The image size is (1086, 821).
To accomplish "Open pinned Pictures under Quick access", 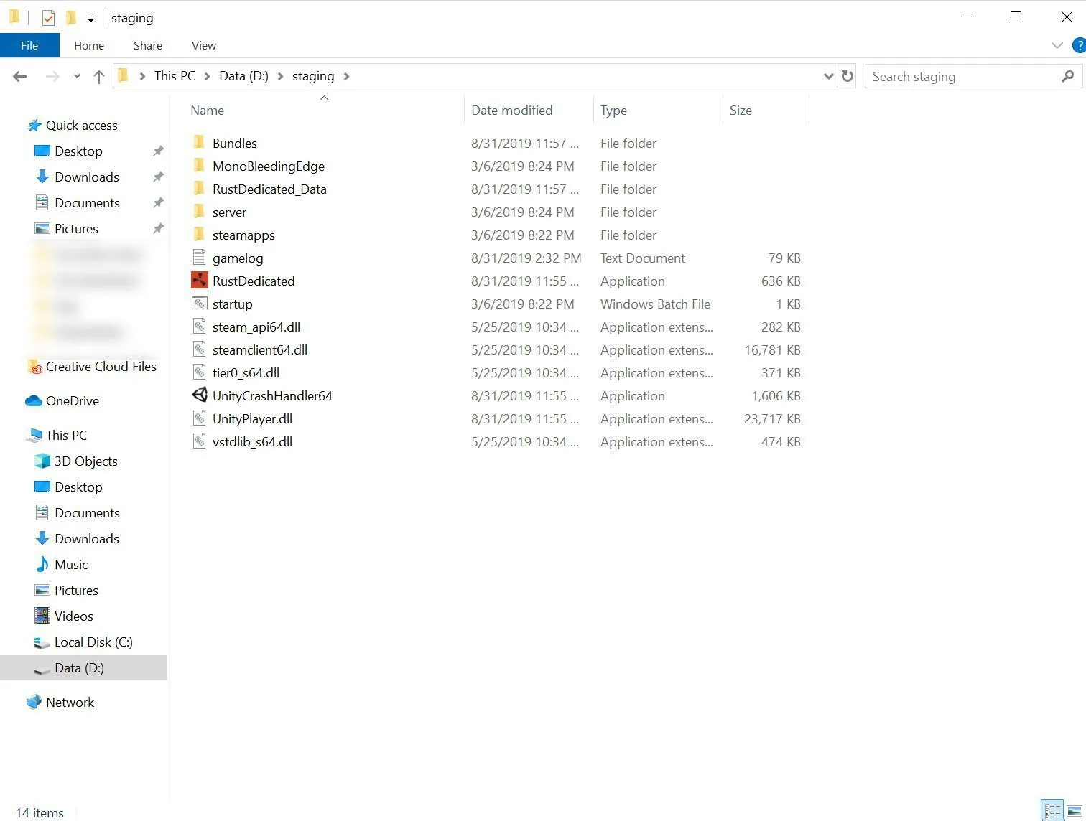I will pyautogui.click(x=76, y=229).
